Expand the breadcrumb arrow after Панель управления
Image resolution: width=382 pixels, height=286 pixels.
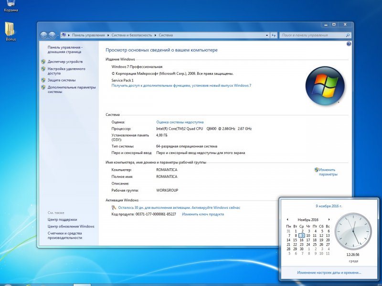(x=108, y=35)
